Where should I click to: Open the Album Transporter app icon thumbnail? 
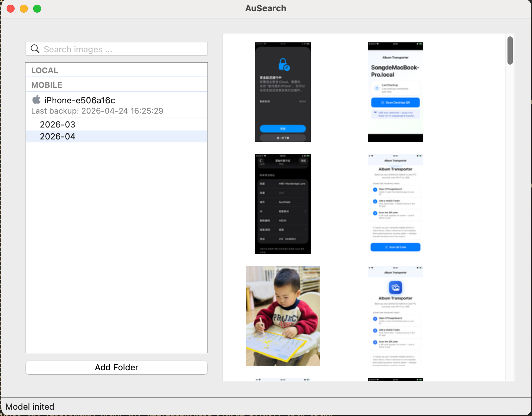coord(396,316)
